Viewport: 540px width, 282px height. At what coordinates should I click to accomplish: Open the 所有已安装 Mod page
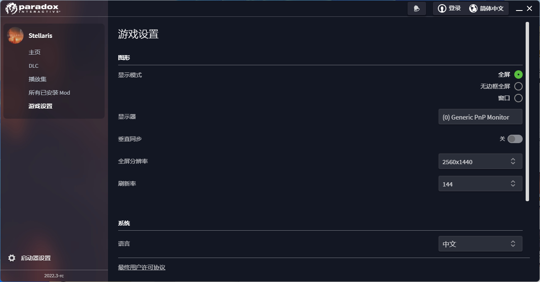pyautogui.click(x=49, y=93)
